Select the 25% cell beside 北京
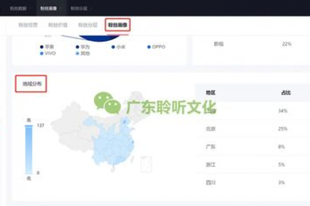 click(283, 129)
